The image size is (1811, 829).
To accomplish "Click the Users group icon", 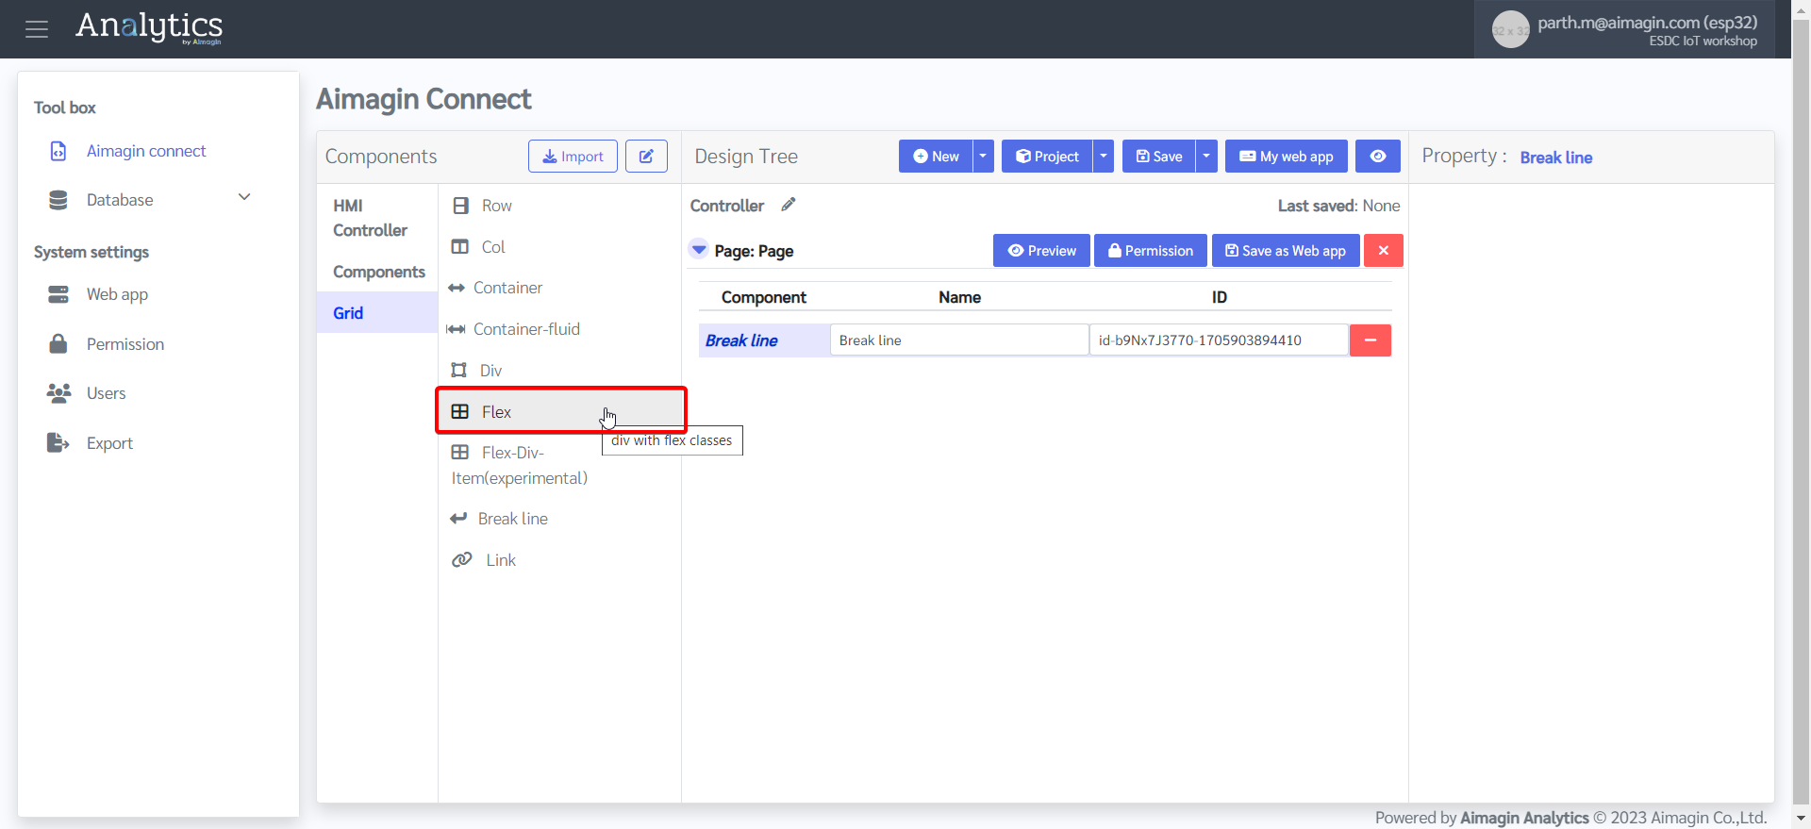I will (58, 393).
